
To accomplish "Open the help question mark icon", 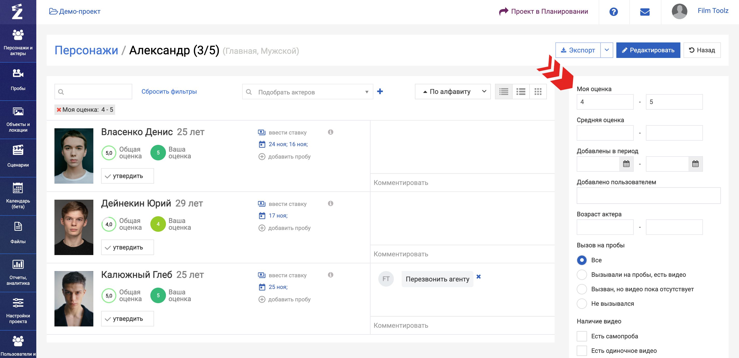I will [x=613, y=12].
